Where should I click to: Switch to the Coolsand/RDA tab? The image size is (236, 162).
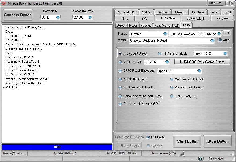pos(126,12)
